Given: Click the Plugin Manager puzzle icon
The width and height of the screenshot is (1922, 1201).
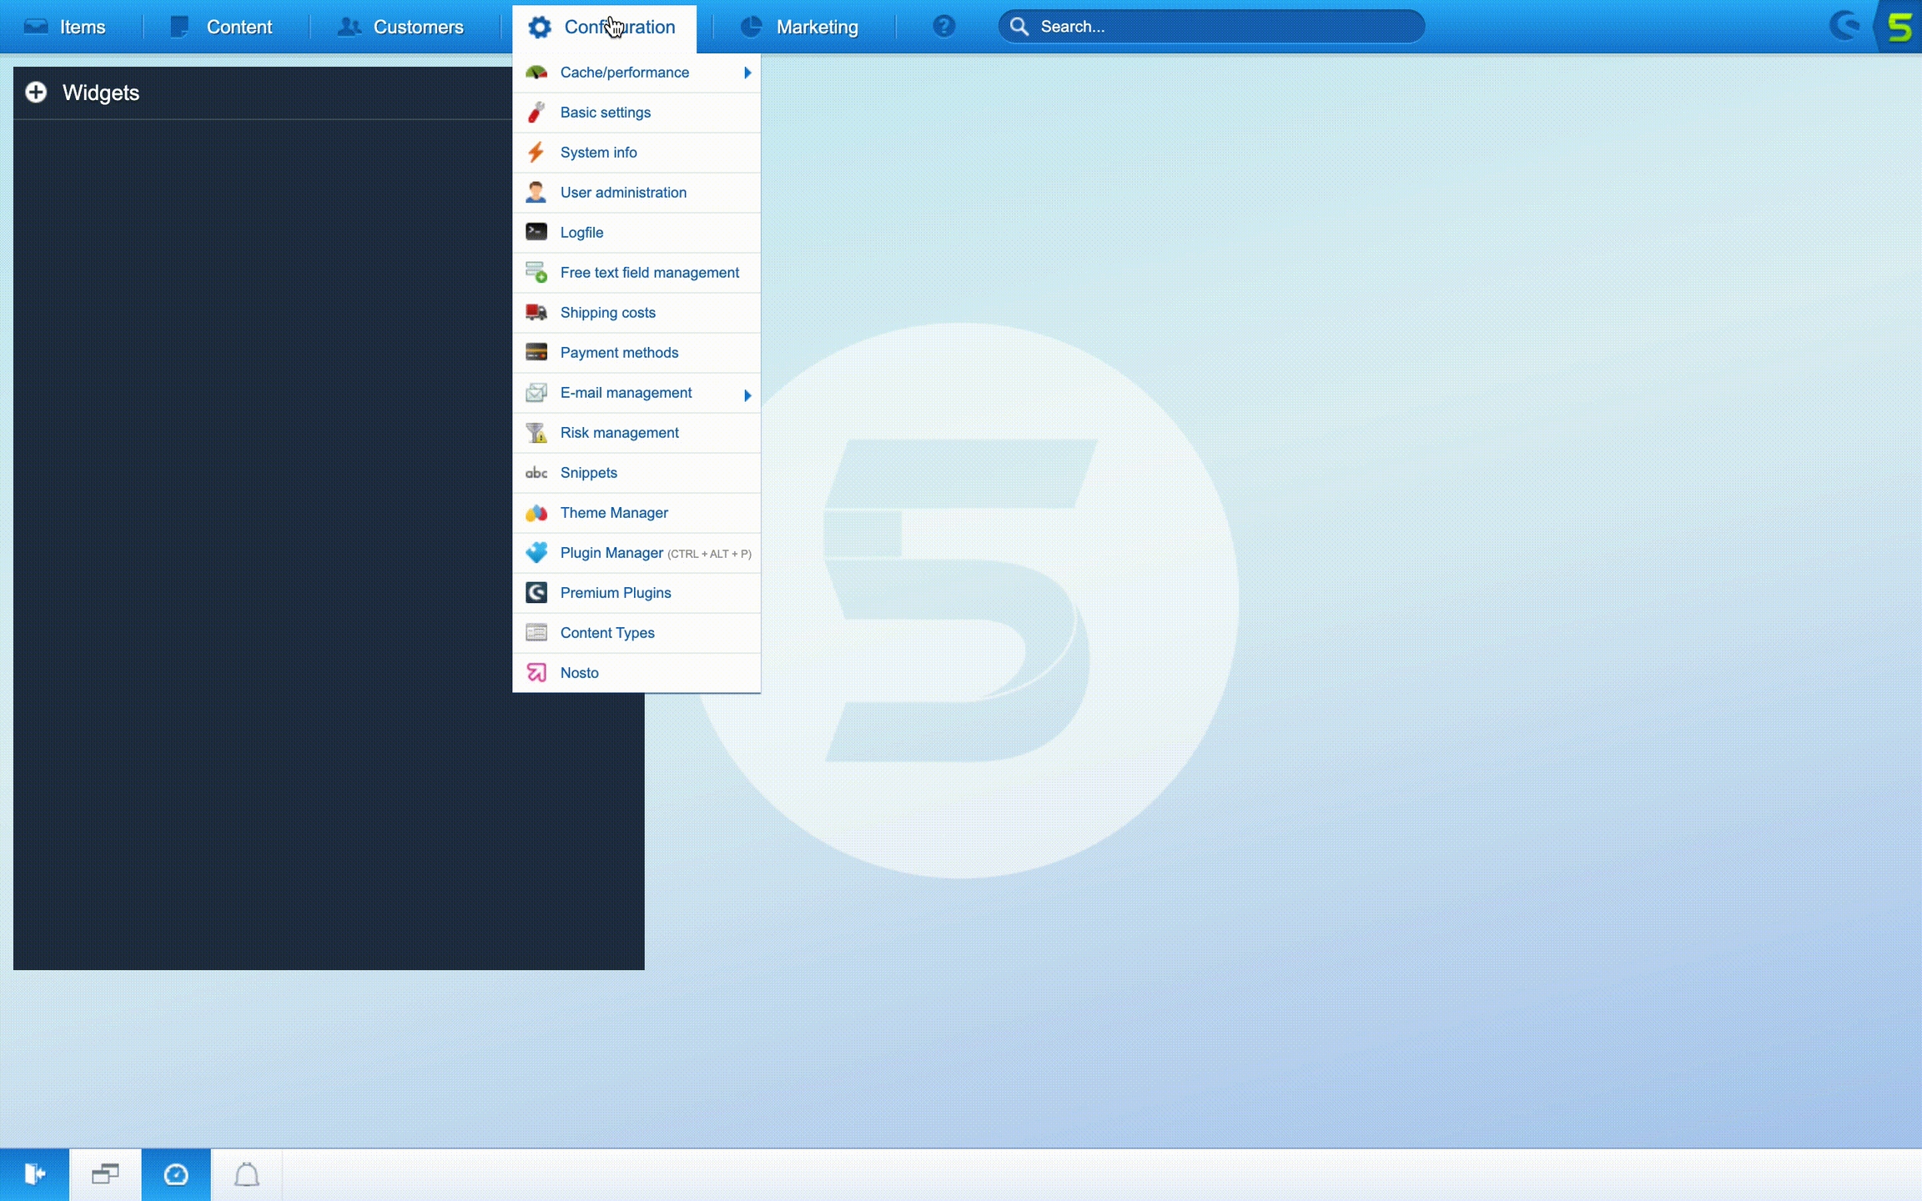Looking at the screenshot, I should pos(536,553).
